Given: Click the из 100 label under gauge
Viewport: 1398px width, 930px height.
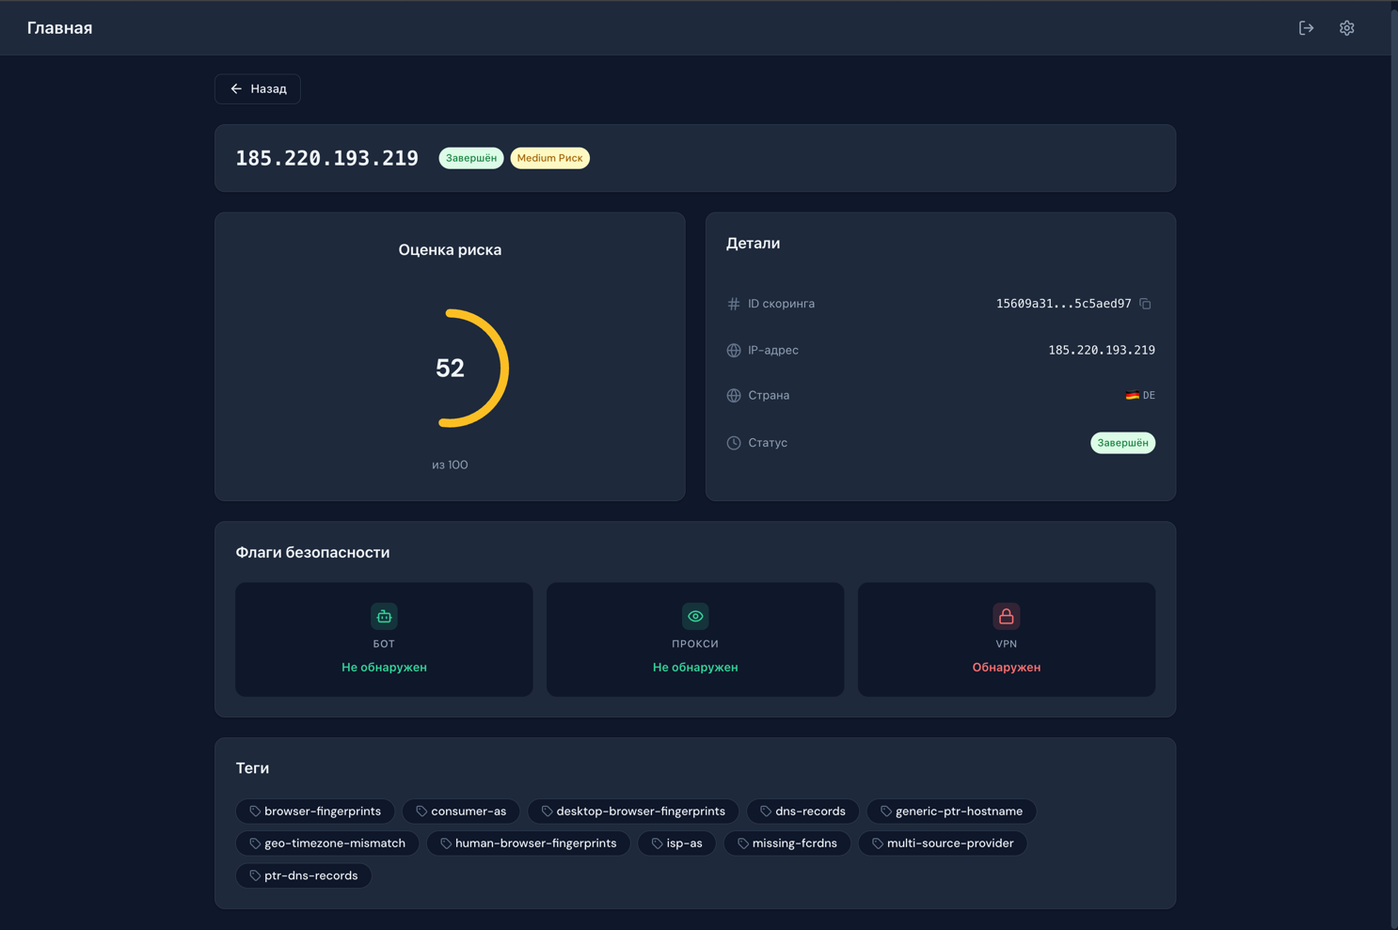Looking at the screenshot, I should (x=450, y=465).
